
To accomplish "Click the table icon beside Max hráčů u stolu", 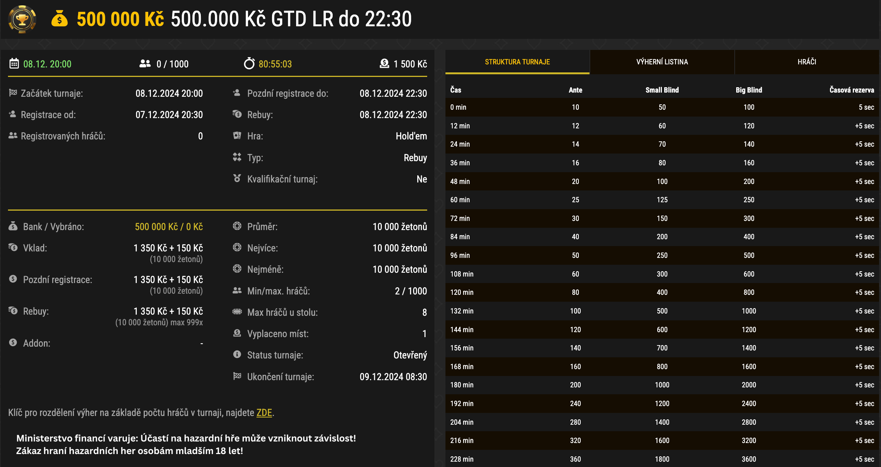I will tap(237, 312).
